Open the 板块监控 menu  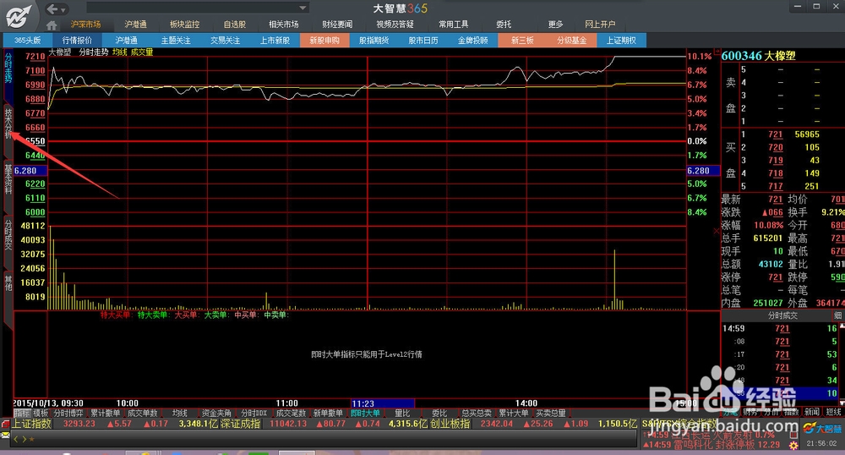(184, 25)
